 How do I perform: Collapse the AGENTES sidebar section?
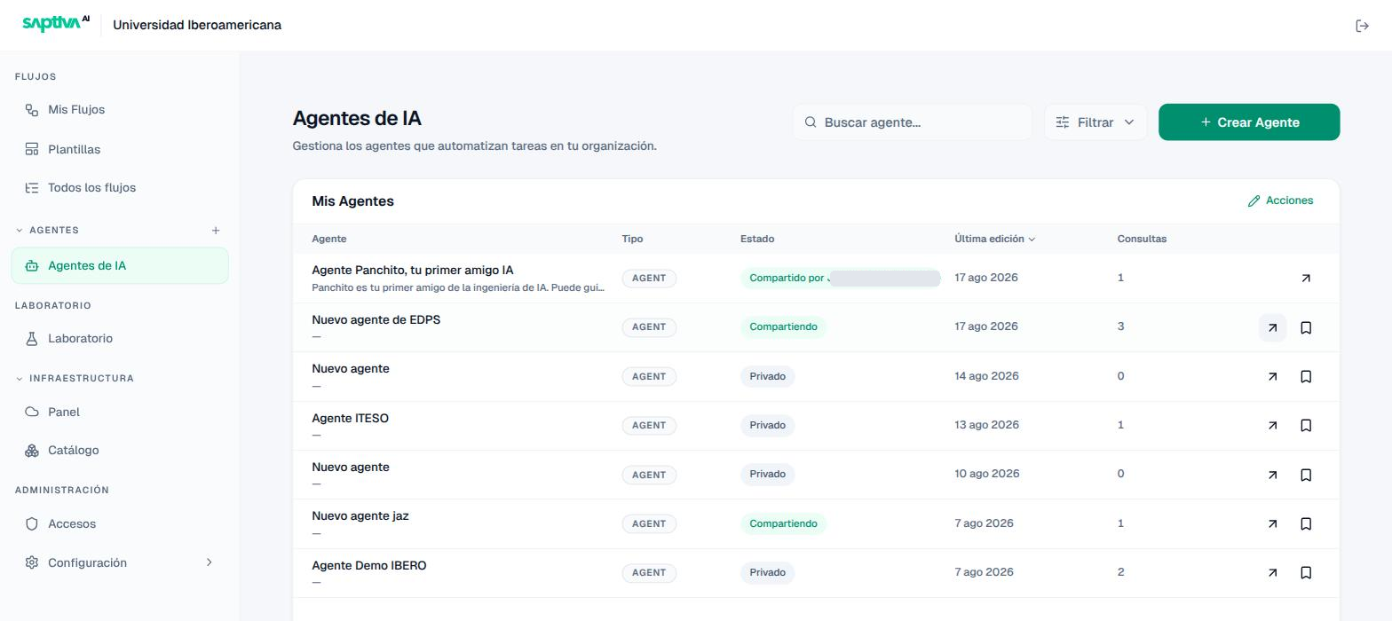(x=20, y=231)
